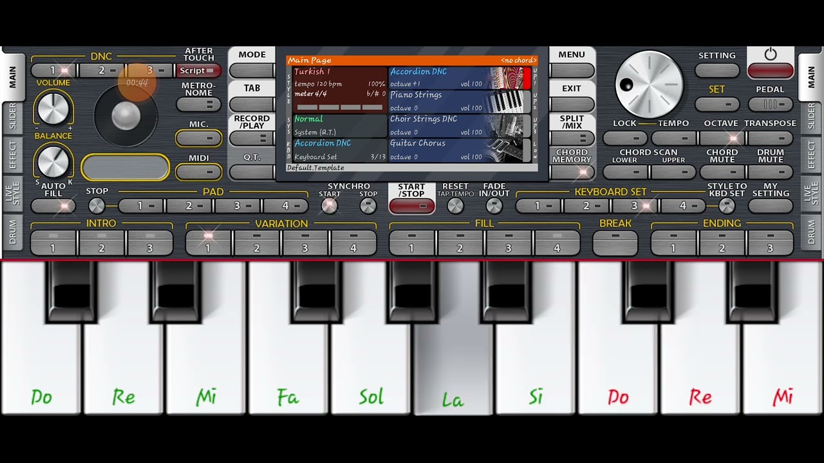This screenshot has width=824, height=463.
Task: Open the Turkish 1 style selector
Action: point(340,90)
